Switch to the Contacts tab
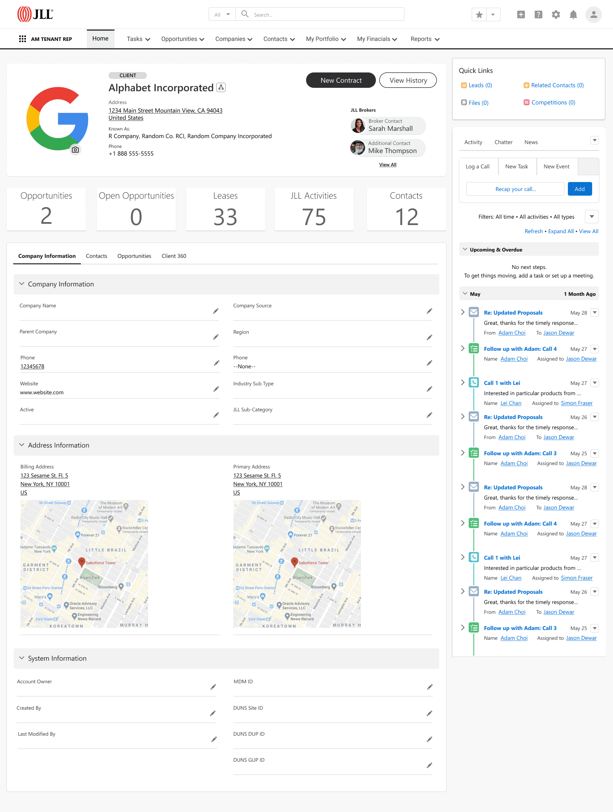Image resolution: width=613 pixels, height=812 pixels. tap(97, 256)
